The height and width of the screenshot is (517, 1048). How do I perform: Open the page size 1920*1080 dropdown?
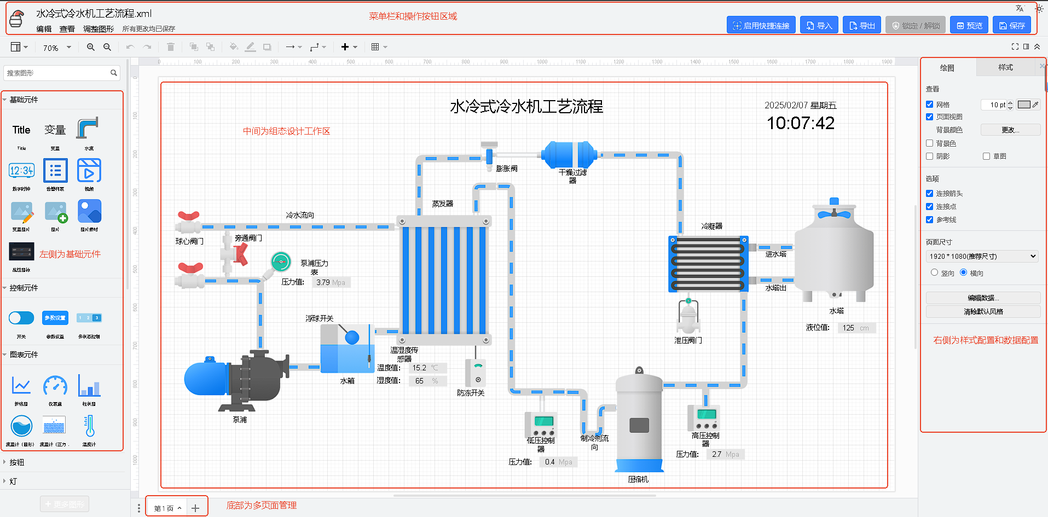tap(982, 256)
